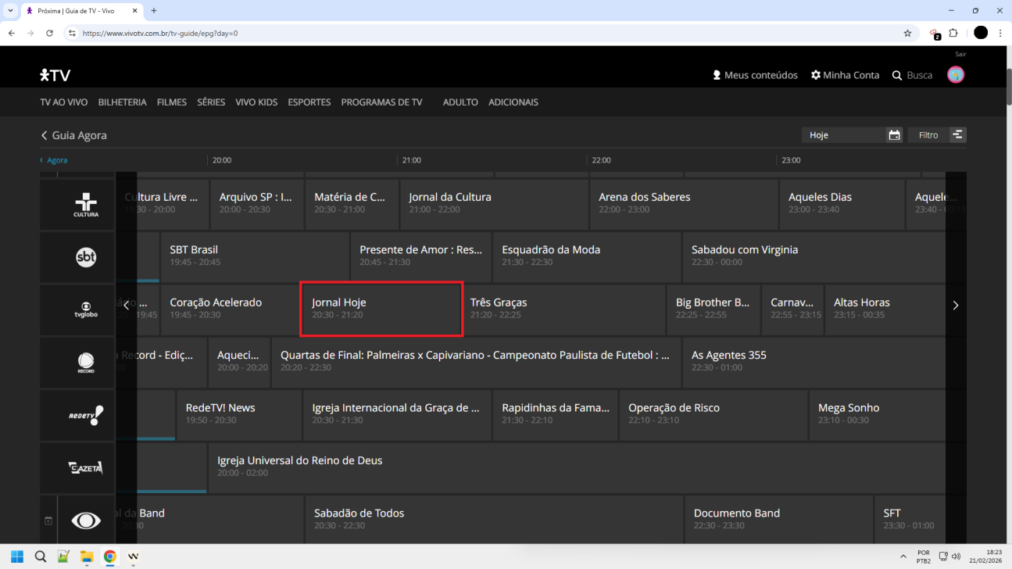This screenshot has width=1012, height=569.
Task: Open the filter options icon
Action: coord(957,135)
